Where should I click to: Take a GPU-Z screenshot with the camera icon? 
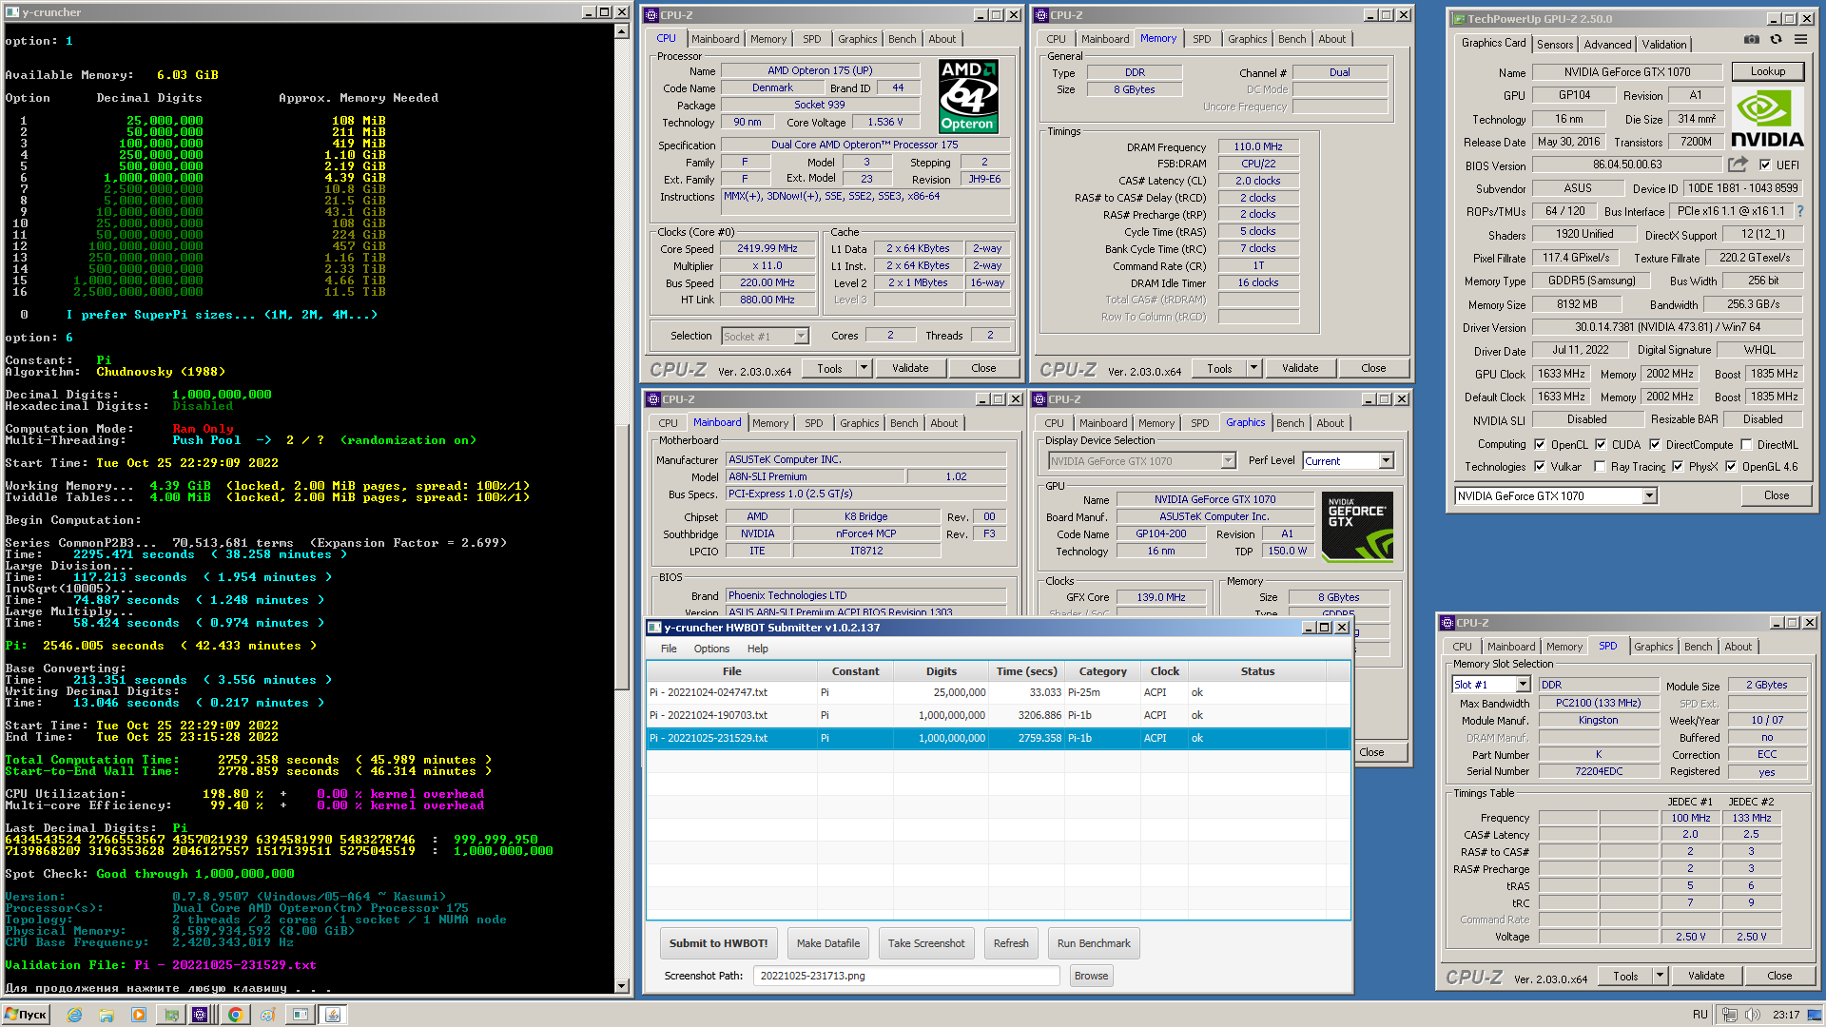[x=1751, y=40]
